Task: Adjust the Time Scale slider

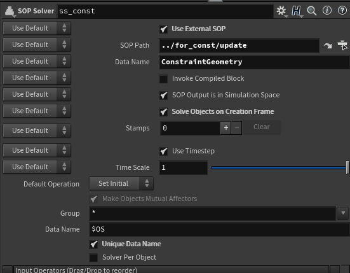Action: click(280, 167)
